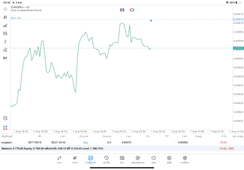This screenshot has height=170, width=244.
Task: Click the chart zoom search icon
Action: (x=5, y=118)
